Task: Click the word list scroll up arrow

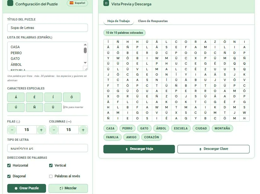Action: coord(85,45)
